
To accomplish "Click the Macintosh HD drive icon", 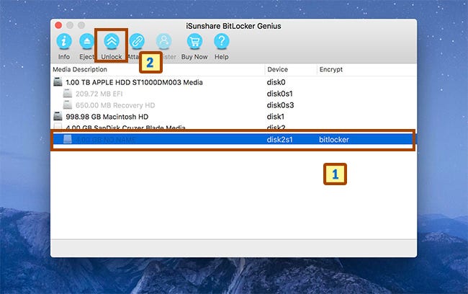I will tap(58, 116).
